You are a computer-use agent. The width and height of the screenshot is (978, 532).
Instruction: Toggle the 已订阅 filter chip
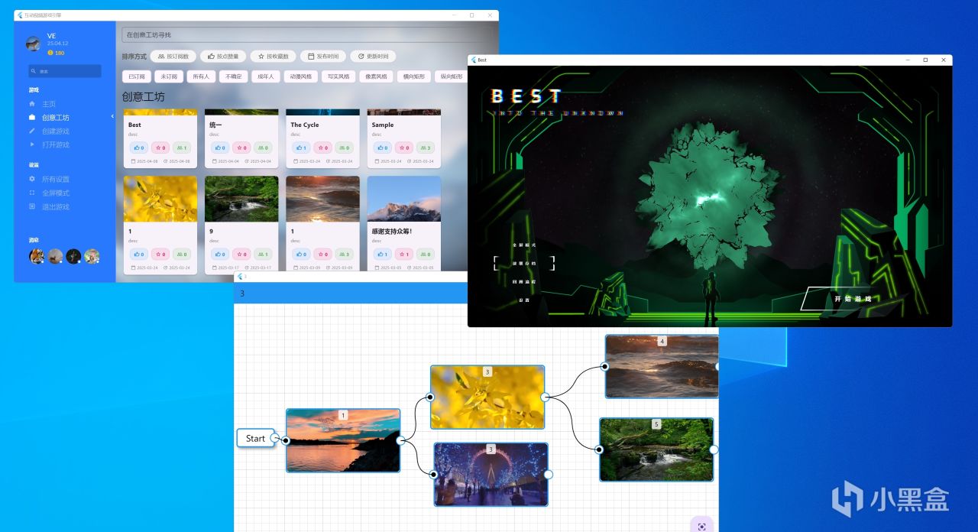137,76
